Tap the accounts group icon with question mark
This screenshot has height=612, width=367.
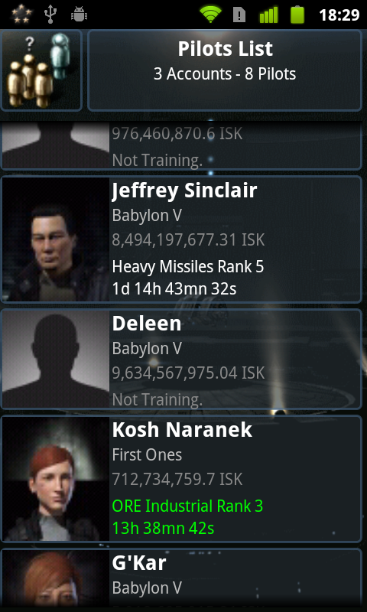pyautogui.click(x=41, y=70)
